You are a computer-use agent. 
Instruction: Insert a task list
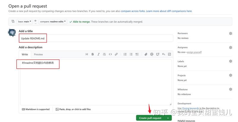click(x=137, y=54)
